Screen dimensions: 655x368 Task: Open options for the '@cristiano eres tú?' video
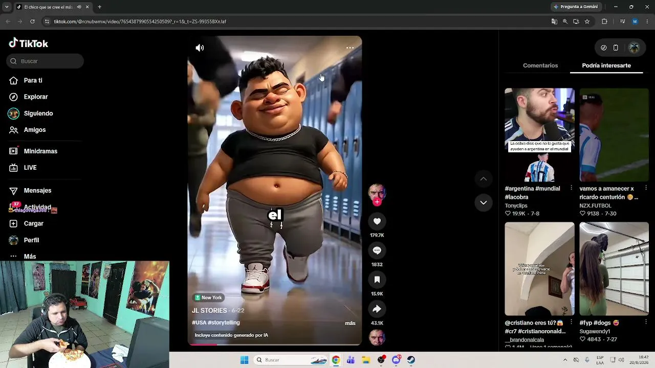point(571,322)
